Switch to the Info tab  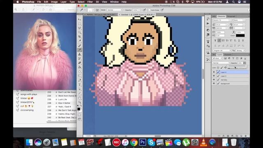(214, 16)
